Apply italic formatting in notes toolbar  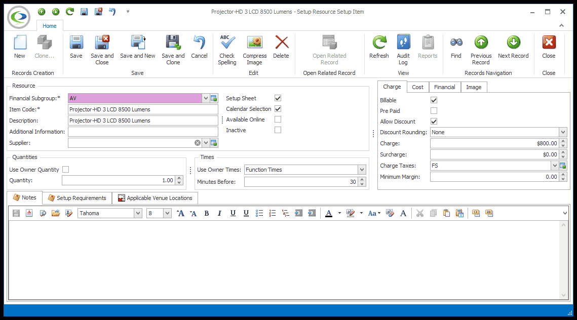coord(220,213)
